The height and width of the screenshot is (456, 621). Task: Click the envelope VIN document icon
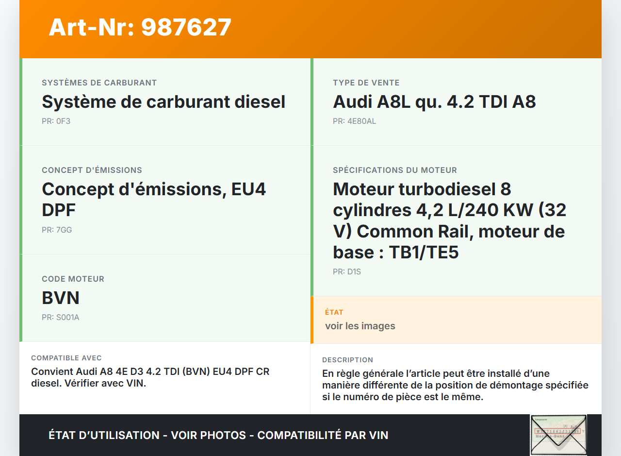[558, 435]
